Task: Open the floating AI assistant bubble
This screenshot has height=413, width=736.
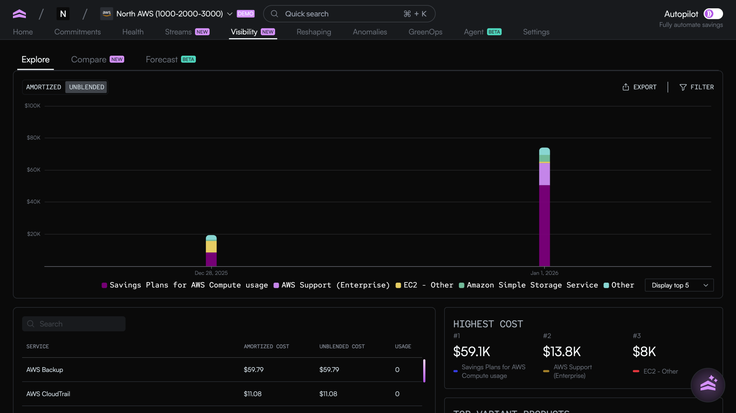Action: point(708,385)
